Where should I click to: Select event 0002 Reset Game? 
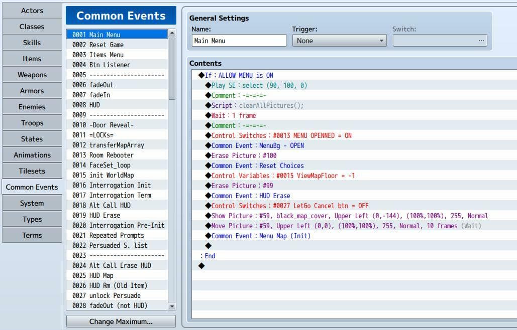click(117, 45)
